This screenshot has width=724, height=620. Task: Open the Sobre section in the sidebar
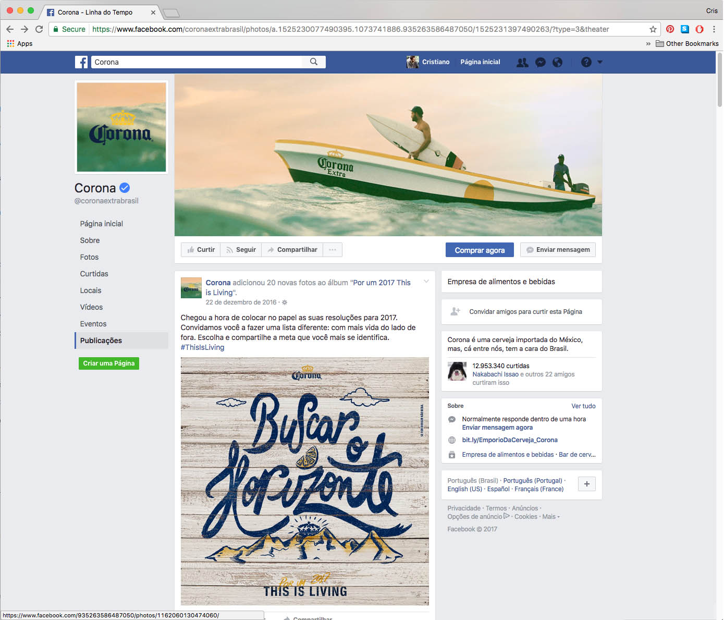90,240
